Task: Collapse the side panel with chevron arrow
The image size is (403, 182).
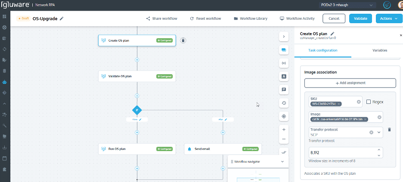Action: (284, 36)
